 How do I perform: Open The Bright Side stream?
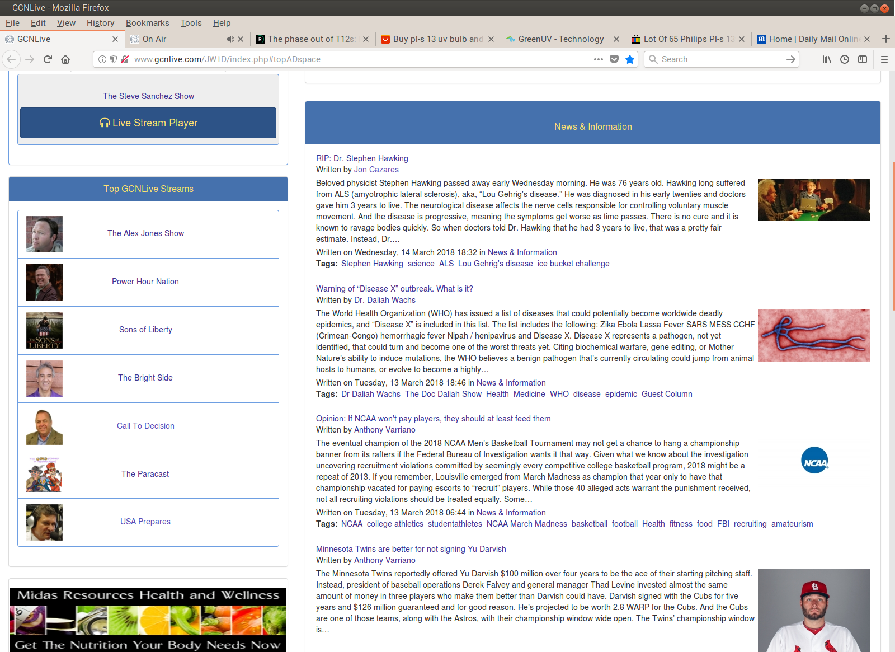tap(145, 378)
